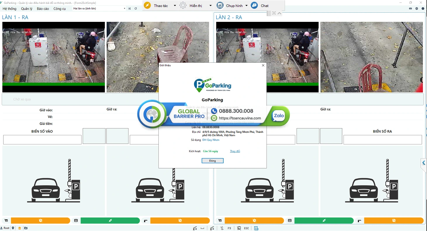Image resolution: width=427 pixels, height=231 pixels.
Task: Open the Hệ thống menu
Action: pos(9,9)
